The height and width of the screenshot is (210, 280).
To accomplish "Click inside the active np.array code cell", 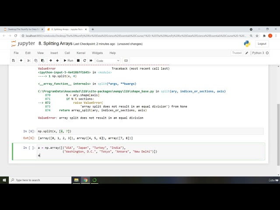I will click(150, 151).
